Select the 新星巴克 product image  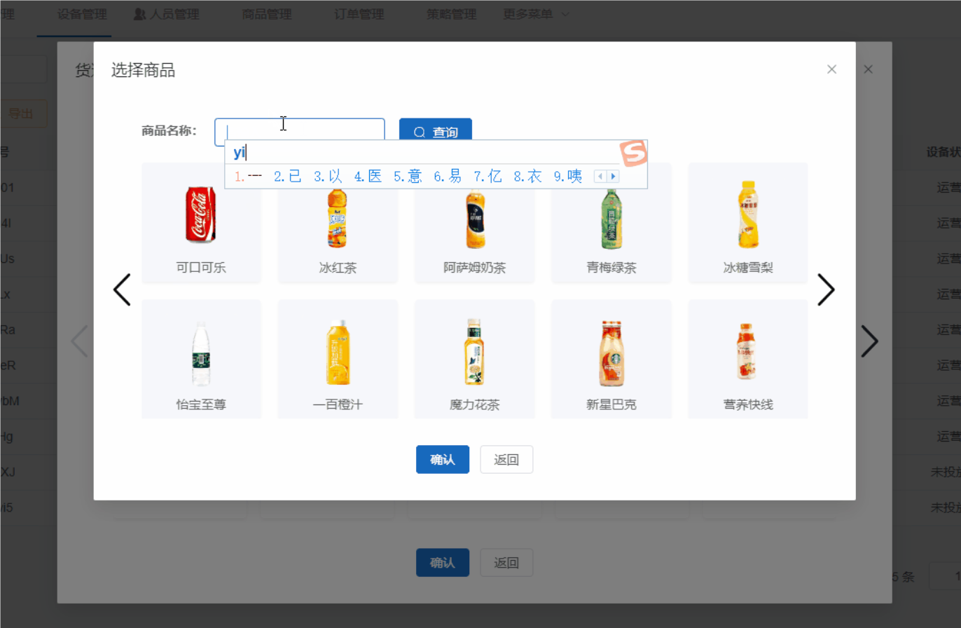coord(611,354)
